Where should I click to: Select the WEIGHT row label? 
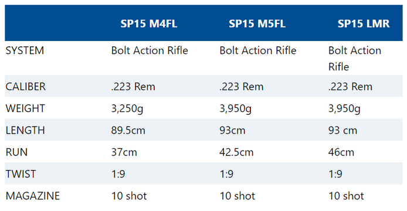click(25, 108)
